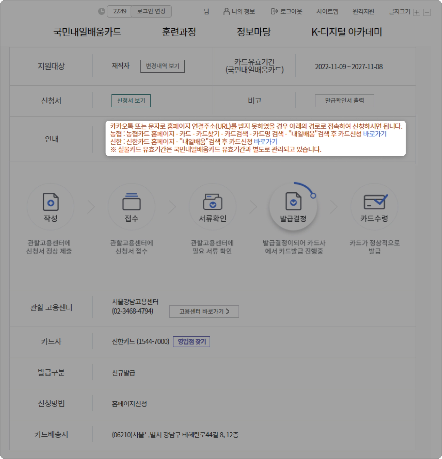Viewport: 442px width, 459px height.
Task: Click 서울강남고용센터 phone number text
Action: coord(132,311)
